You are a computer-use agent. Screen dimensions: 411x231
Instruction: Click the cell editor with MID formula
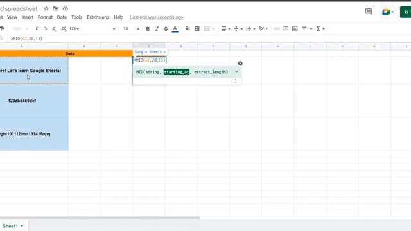(150, 60)
